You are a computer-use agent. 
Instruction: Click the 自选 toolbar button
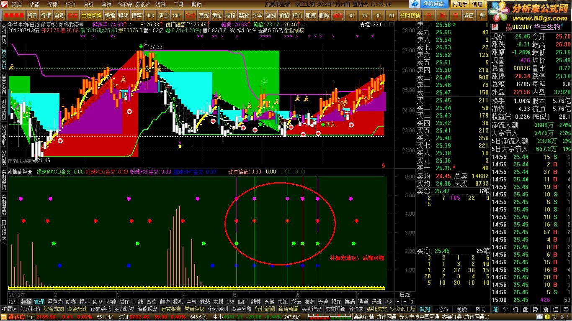pos(59,15)
